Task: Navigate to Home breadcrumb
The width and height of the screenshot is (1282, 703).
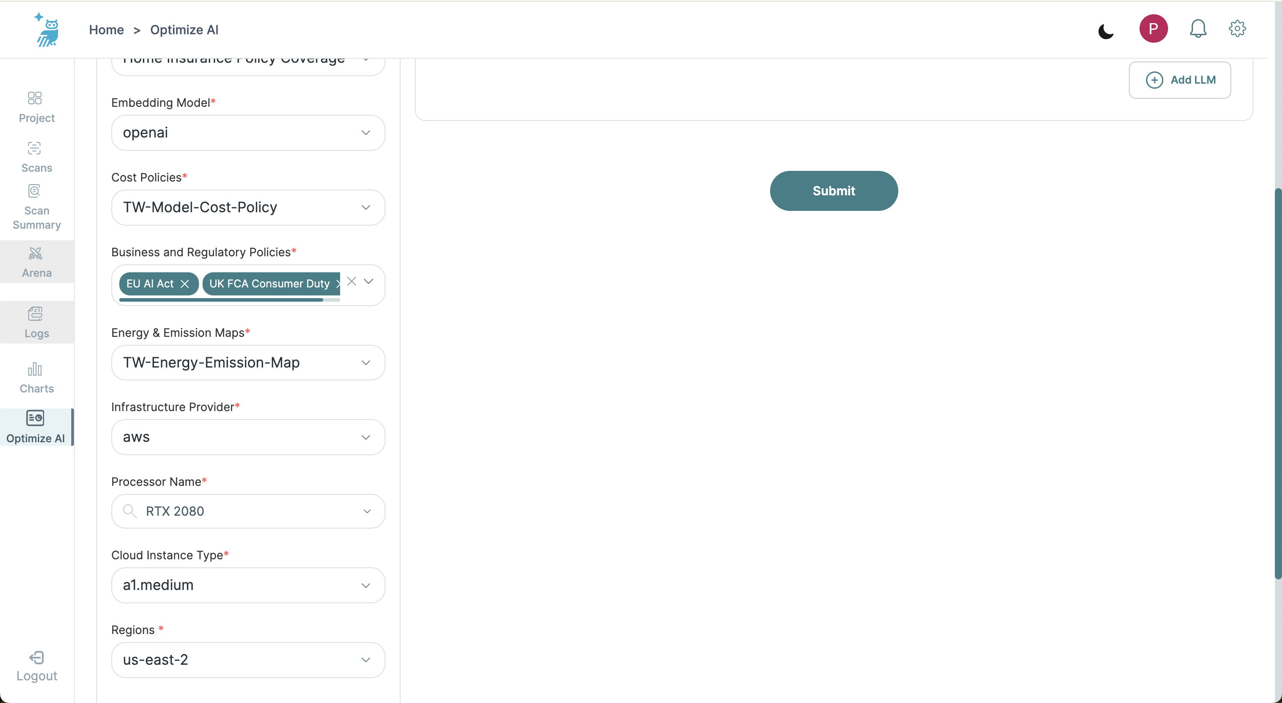Action: 106,30
